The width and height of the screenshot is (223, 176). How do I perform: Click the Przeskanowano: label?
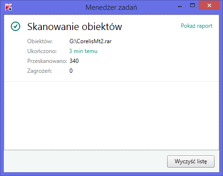47,61
